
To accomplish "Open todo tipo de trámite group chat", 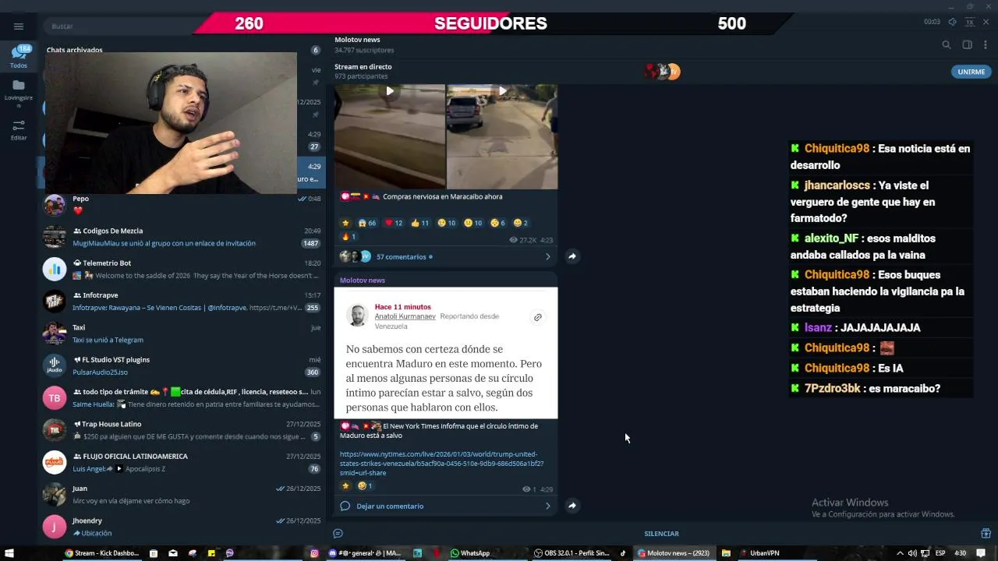I will (182, 398).
